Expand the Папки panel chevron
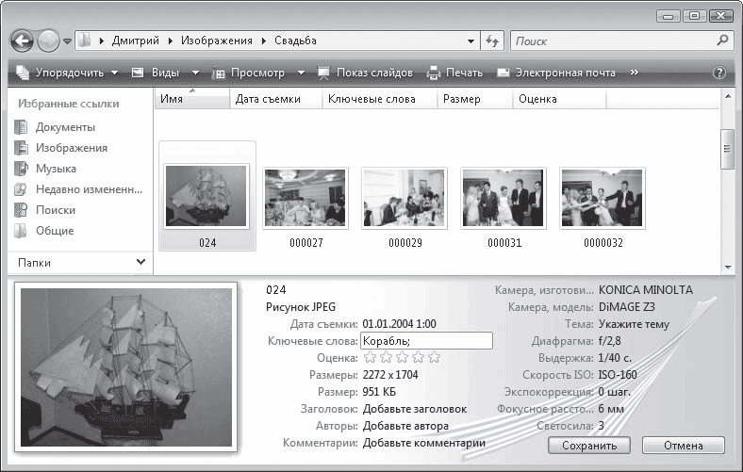This screenshot has width=743, height=472. [x=140, y=262]
